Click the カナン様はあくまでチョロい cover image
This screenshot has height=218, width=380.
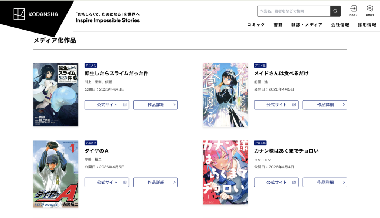(x=225, y=173)
